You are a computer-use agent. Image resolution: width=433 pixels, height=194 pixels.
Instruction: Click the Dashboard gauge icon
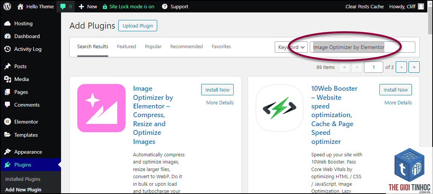[x=8, y=36]
